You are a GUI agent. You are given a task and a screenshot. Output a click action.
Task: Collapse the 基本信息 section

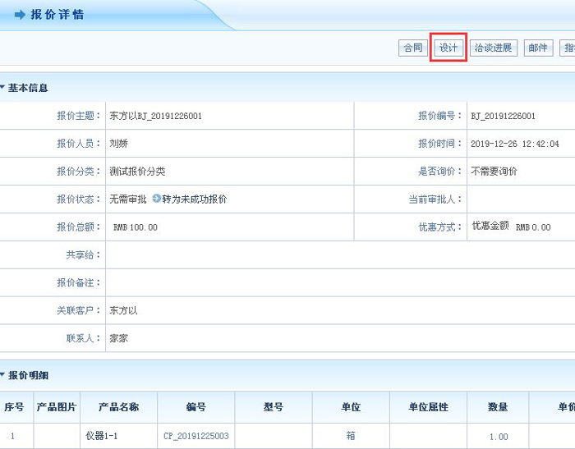coord(3,88)
